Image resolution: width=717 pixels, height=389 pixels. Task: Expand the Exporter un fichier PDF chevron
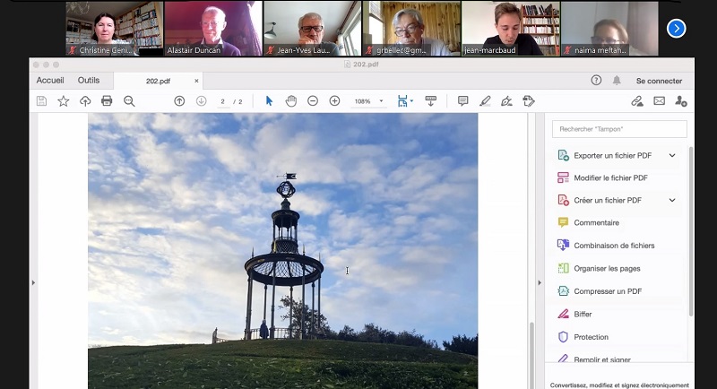[672, 155]
